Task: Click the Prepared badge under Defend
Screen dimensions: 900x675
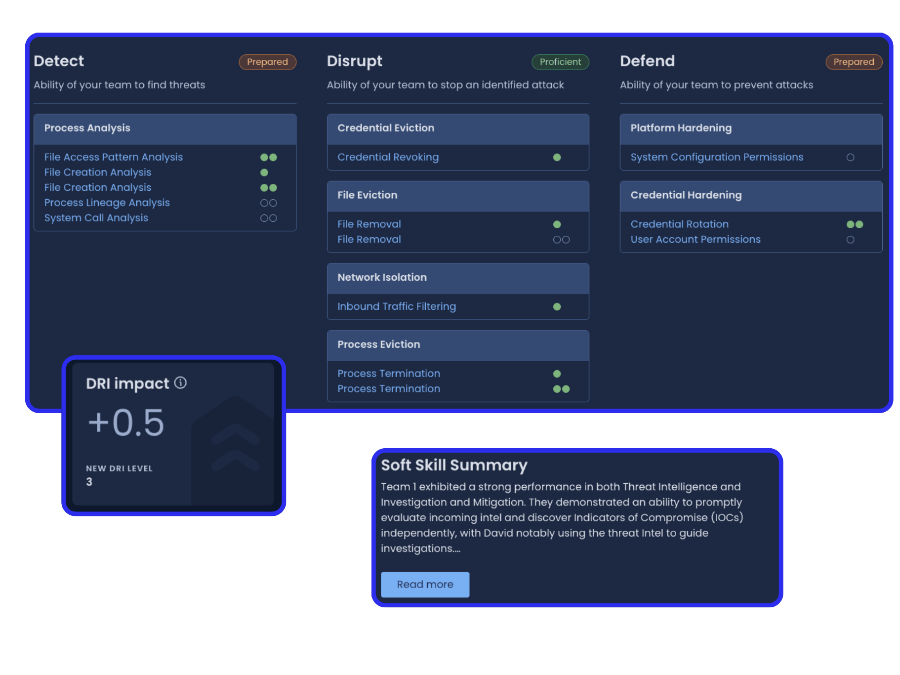Action: (x=854, y=62)
